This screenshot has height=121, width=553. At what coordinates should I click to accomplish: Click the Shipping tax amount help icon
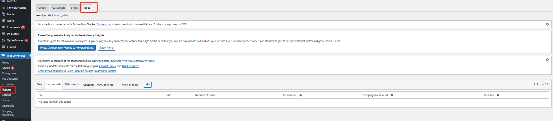(392, 95)
